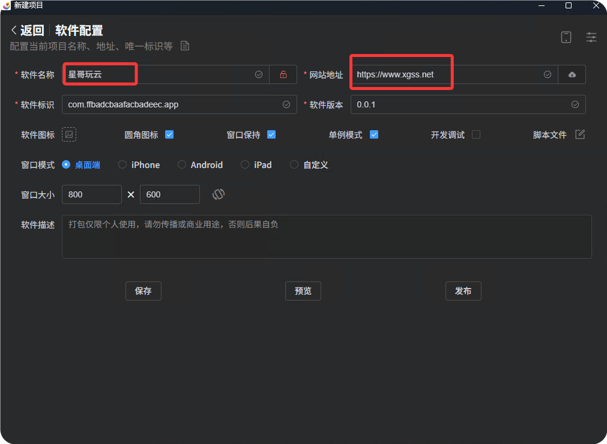Select the iPad window mode
The height and width of the screenshot is (444, 607).
pyautogui.click(x=256, y=165)
